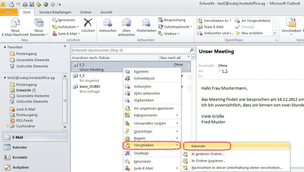
Task: Toggle the flag box on Unser Meeting message
Action: coord(189,67)
